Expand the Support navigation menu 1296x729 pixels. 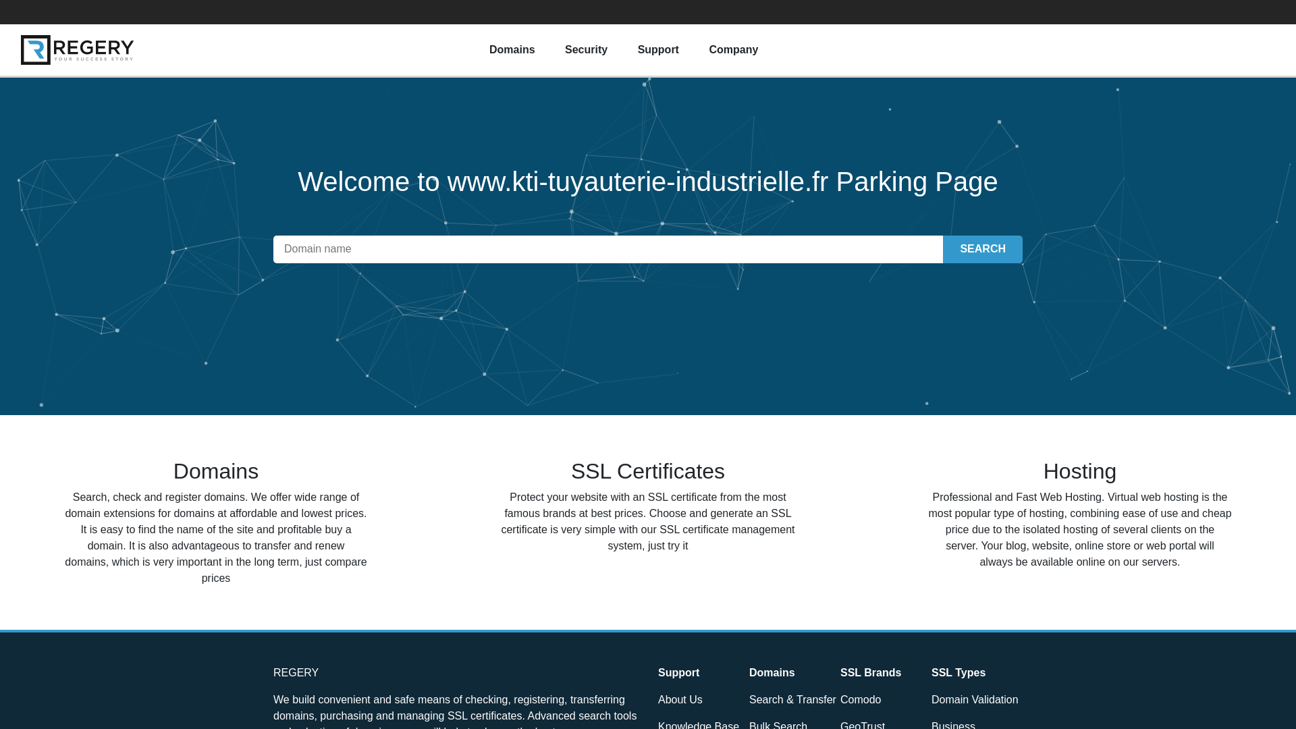[x=657, y=50]
